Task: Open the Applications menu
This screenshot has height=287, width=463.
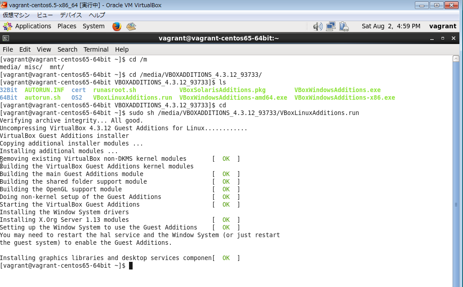Action: pos(33,26)
